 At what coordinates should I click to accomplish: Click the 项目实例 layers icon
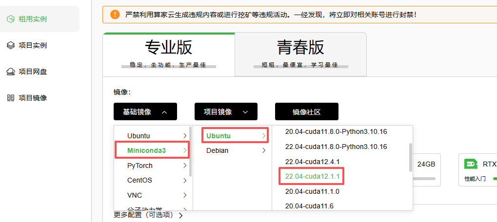point(11,46)
